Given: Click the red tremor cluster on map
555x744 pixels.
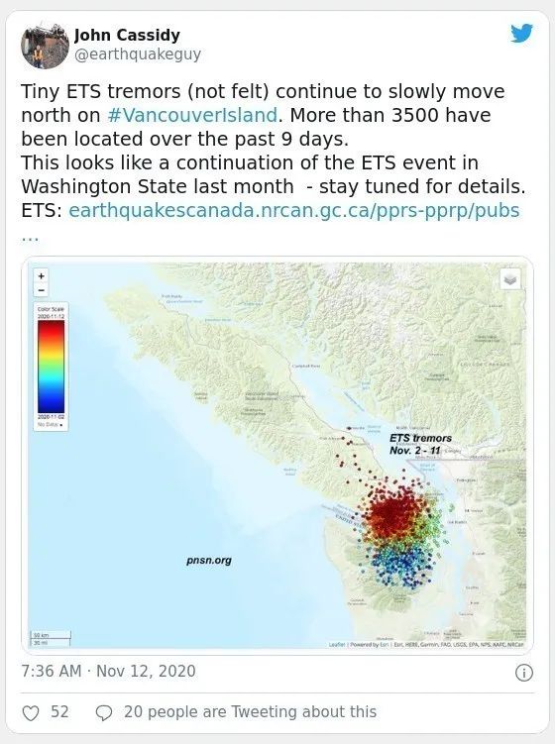Looking at the screenshot, I should click(x=393, y=513).
